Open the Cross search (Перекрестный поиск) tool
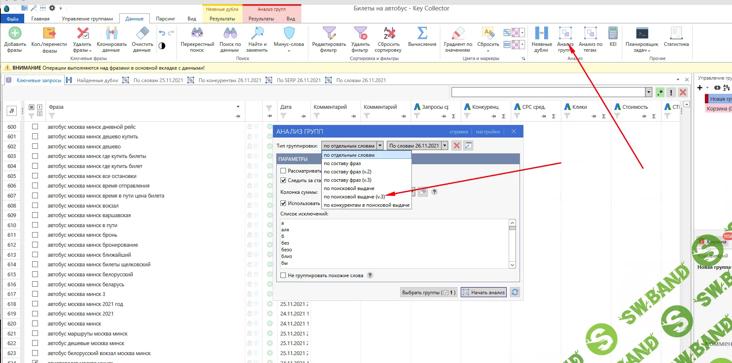 pos(197,34)
